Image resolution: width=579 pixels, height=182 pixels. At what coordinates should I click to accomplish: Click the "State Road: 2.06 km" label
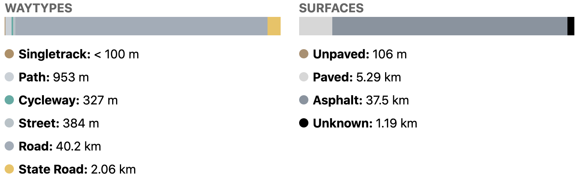77,169
